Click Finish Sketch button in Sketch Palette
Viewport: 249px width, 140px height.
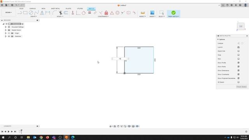(241, 87)
